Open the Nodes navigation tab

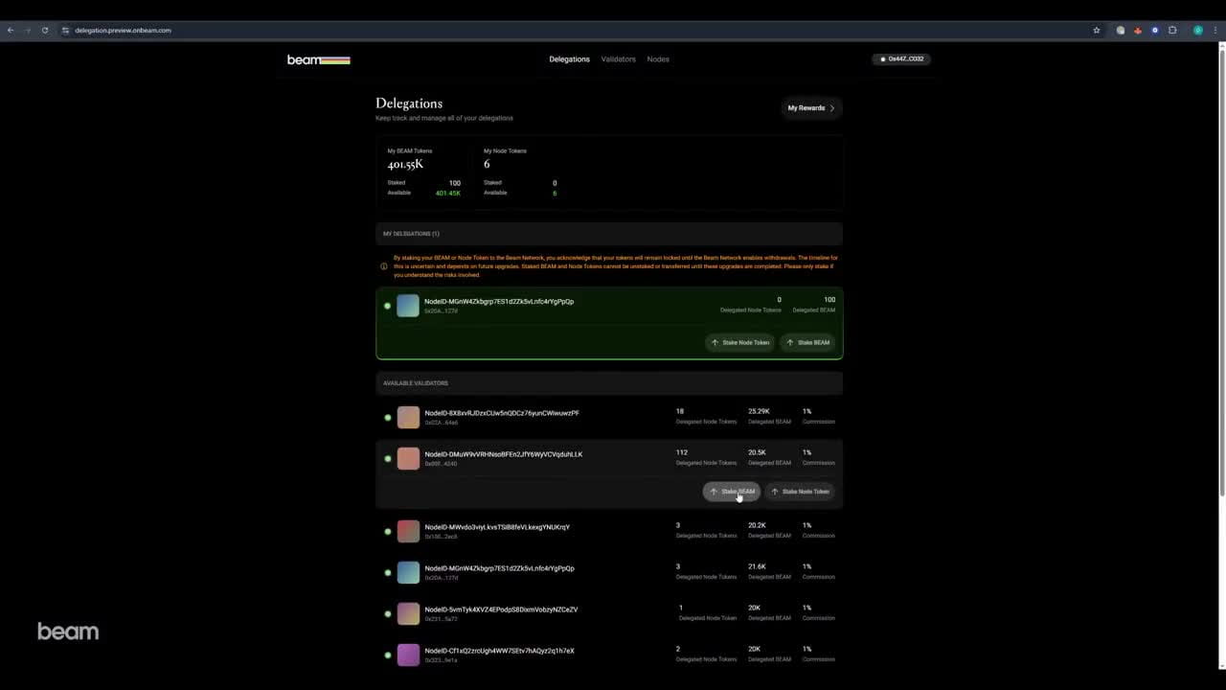pos(658,58)
